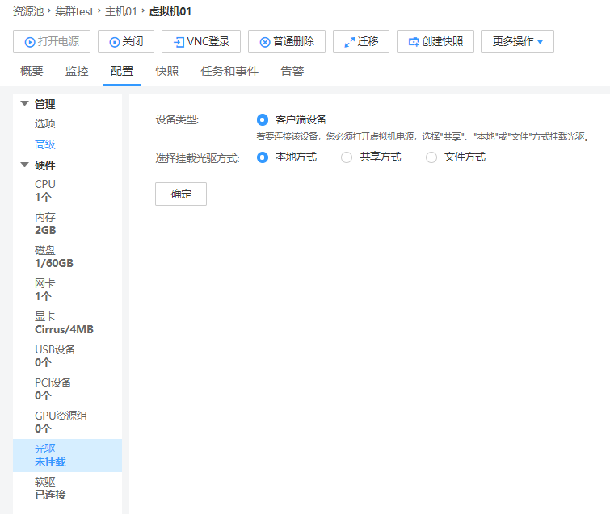Go to 集群test in breadcrumb
The height and width of the screenshot is (514, 610).
click(74, 11)
